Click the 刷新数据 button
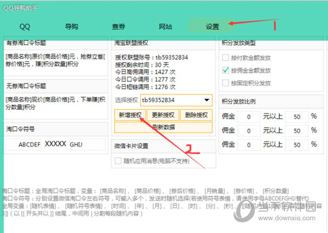 pos(163,127)
